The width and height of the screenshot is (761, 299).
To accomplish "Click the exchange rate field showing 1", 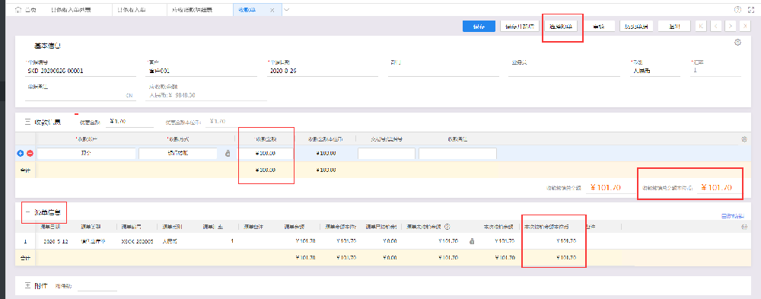I will pos(716,71).
